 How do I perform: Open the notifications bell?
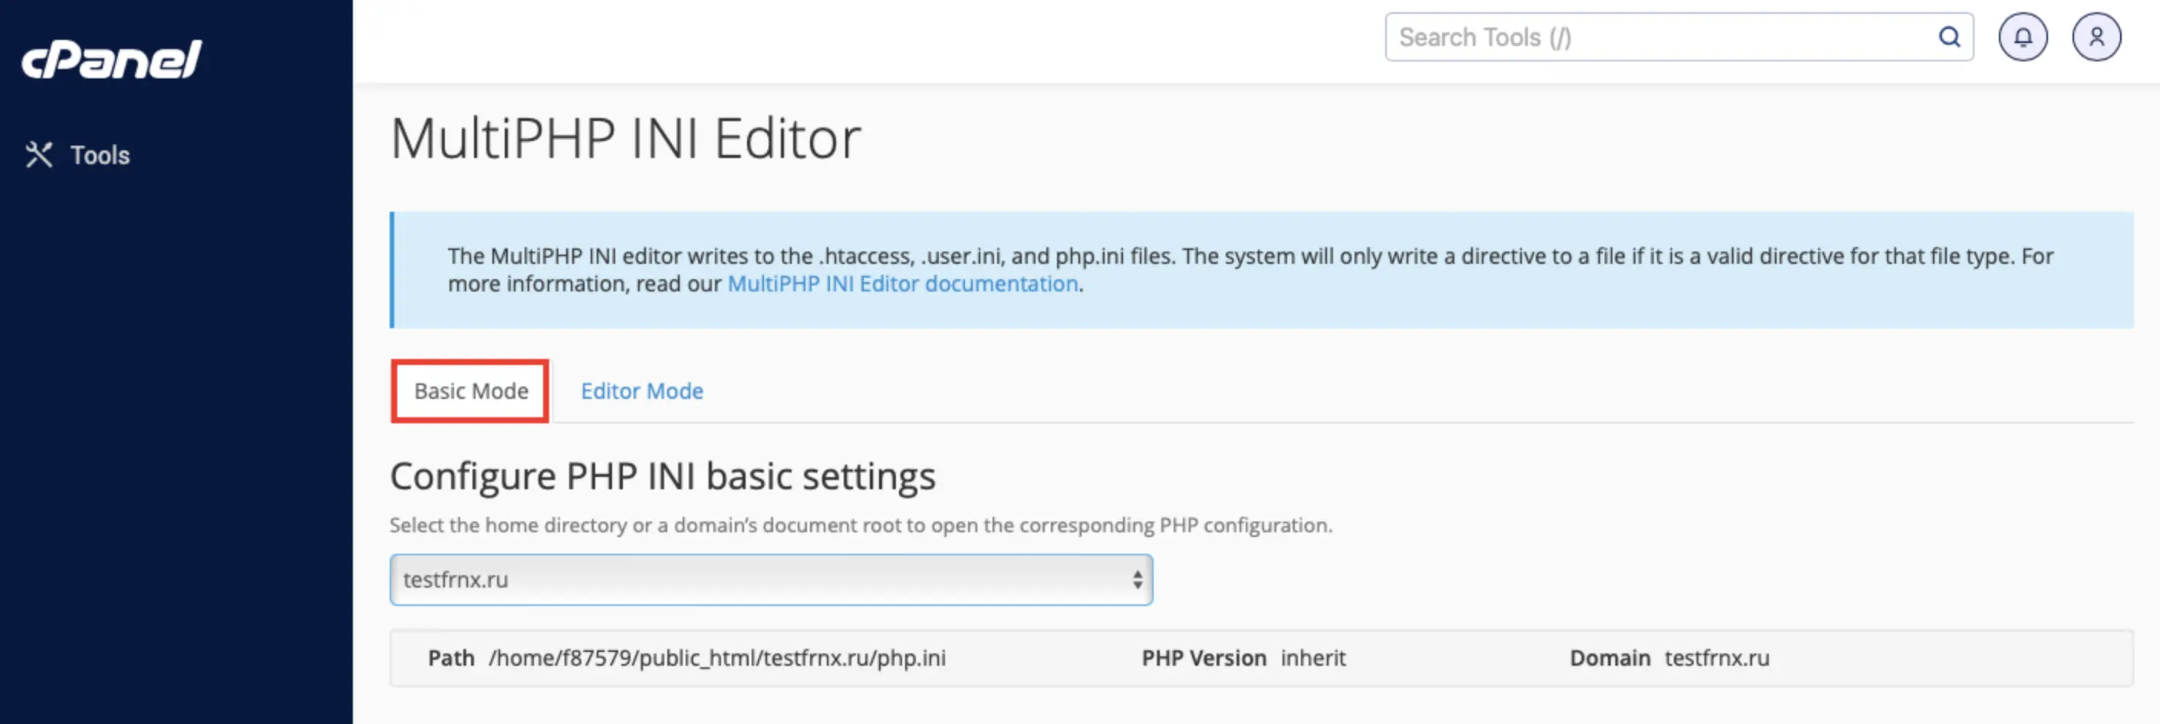coord(2023,37)
